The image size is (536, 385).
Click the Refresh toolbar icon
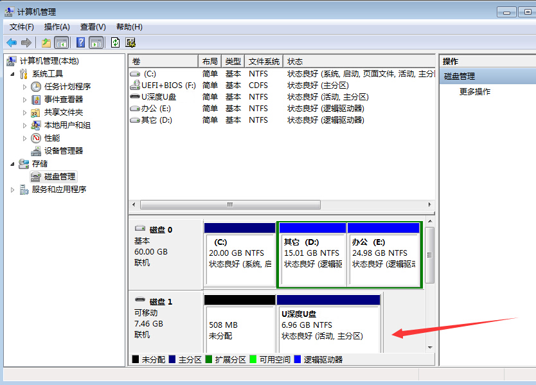[115, 42]
